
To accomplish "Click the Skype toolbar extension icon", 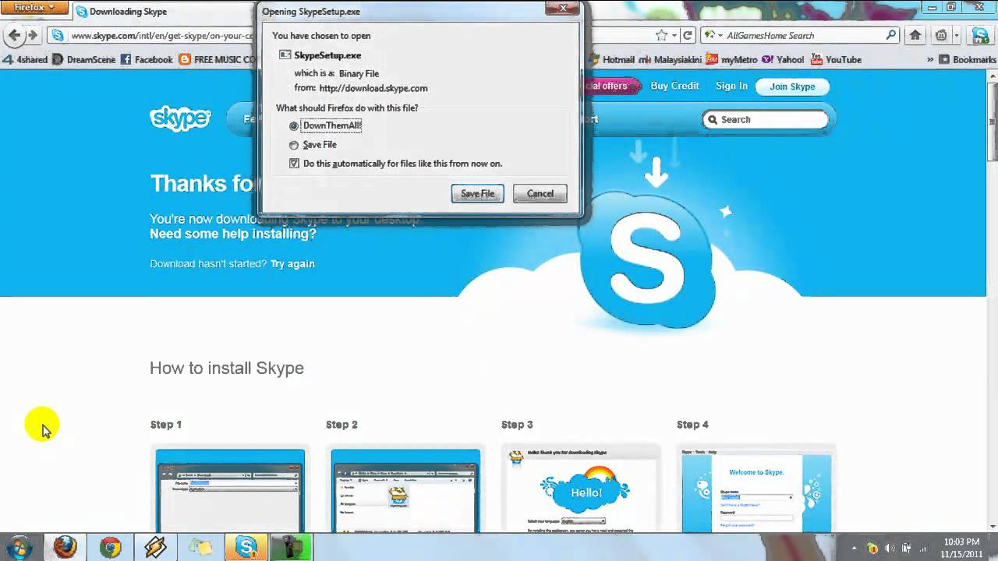I will point(979,35).
